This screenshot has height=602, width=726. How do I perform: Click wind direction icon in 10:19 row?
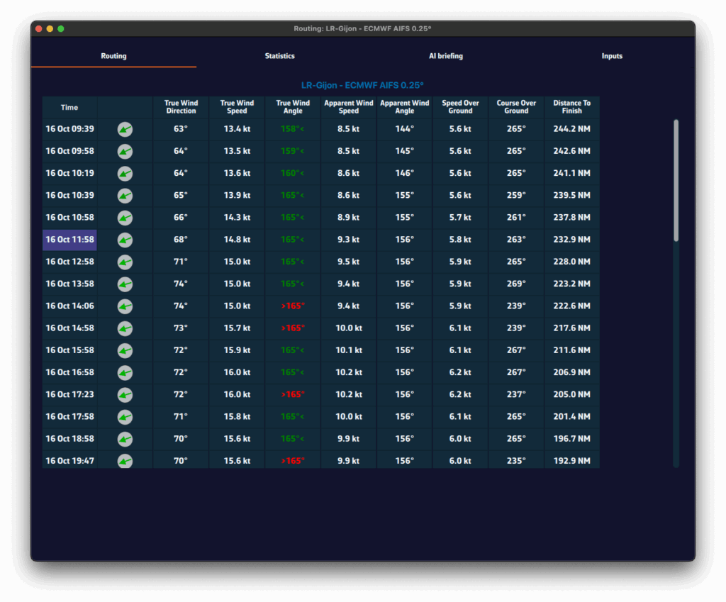125,174
